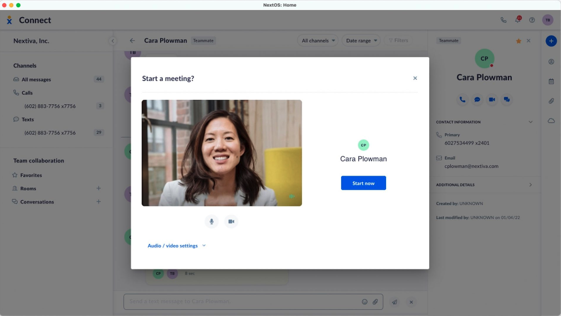
Task: Click the CP avatar in contact panel
Action: click(485, 58)
